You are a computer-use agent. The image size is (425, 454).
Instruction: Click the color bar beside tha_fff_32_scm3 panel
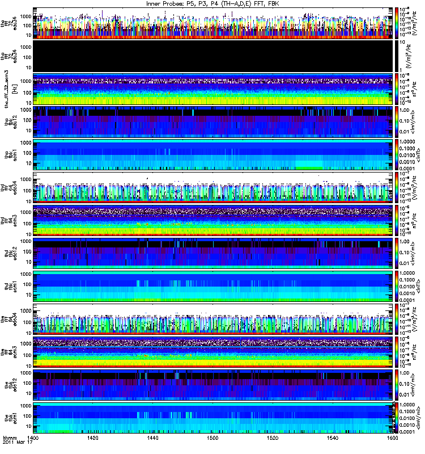397,89
